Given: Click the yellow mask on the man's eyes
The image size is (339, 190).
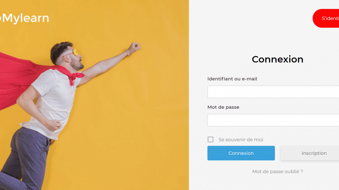Looking at the screenshot, I should tap(75, 53).
